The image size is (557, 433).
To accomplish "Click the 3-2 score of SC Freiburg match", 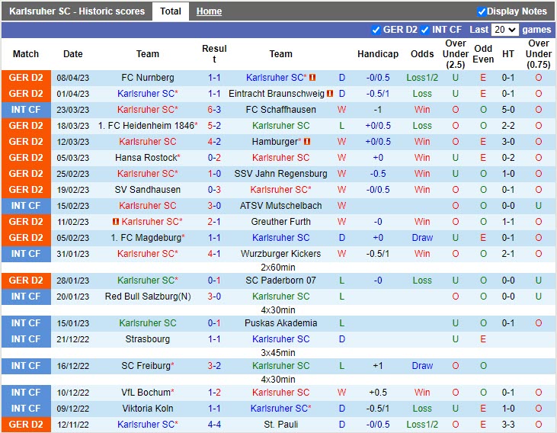I will pyautogui.click(x=214, y=365).
